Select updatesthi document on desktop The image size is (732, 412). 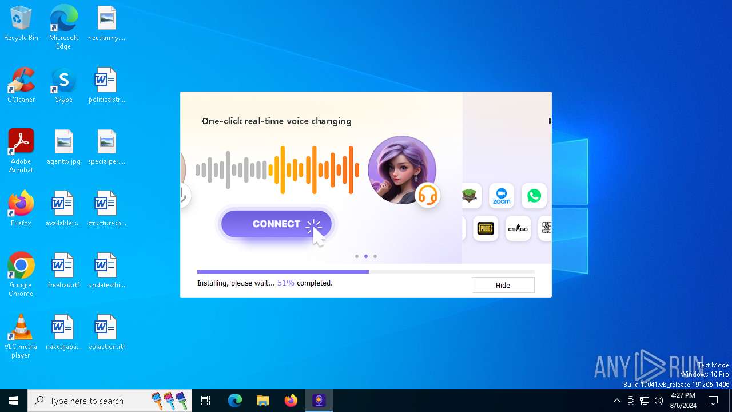click(106, 271)
